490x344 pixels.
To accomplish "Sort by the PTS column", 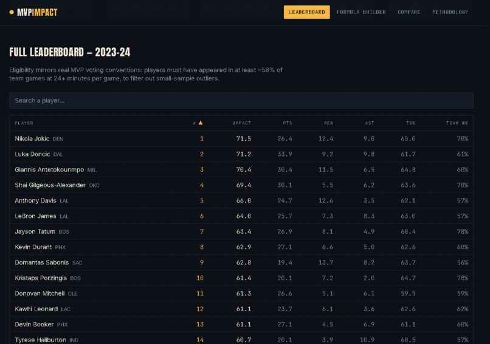I will (287, 123).
